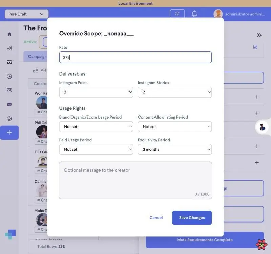The image size is (271, 254).
Task: Open the image gallery sidebar icon
Action: tap(9, 90)
